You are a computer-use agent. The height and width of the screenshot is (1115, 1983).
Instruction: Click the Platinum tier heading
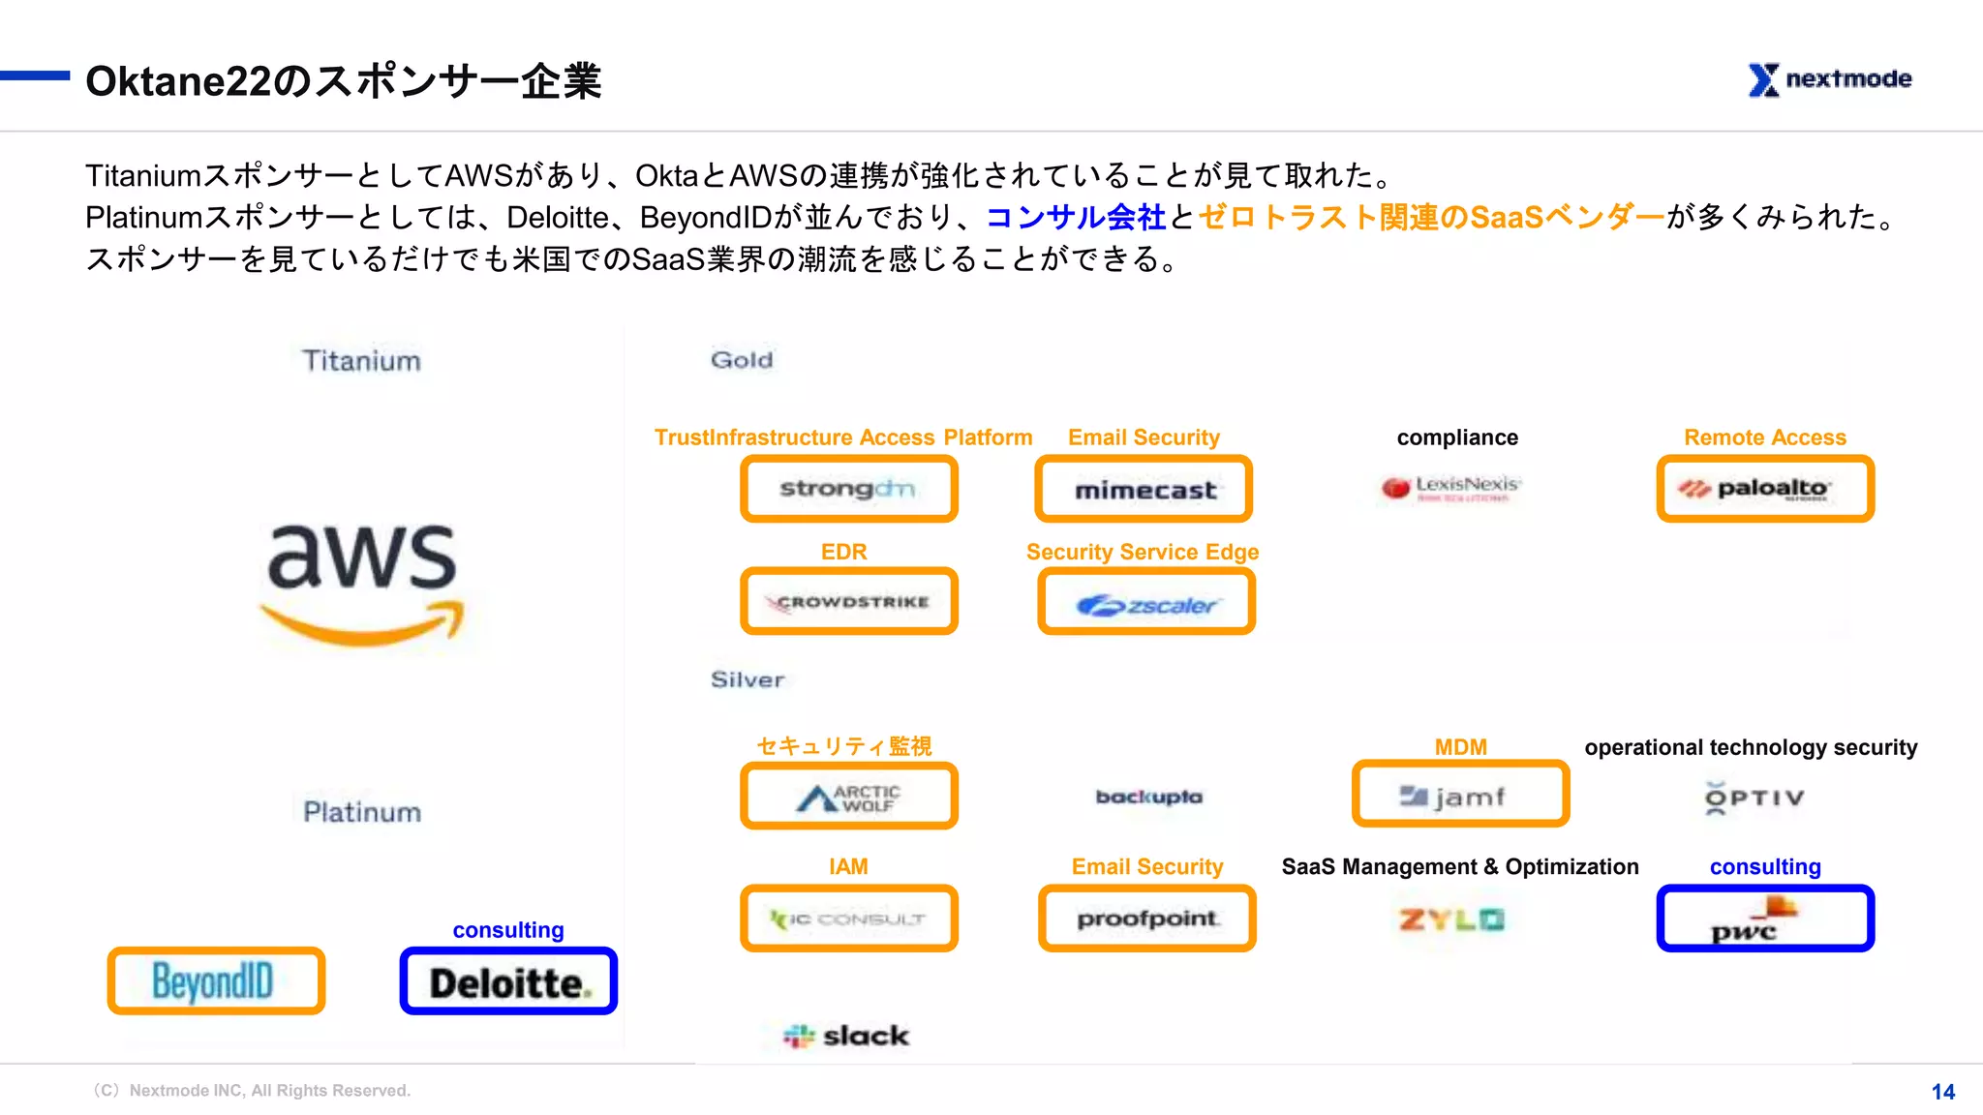click(362, 812)
